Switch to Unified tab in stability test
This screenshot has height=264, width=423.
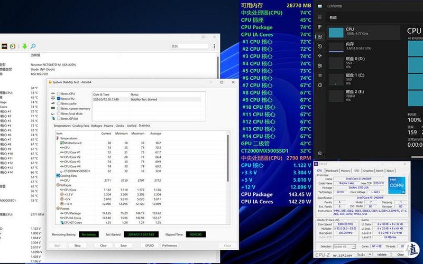click(132, 126)
